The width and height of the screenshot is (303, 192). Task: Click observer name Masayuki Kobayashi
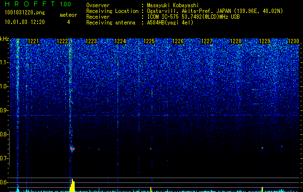(173, 5)
